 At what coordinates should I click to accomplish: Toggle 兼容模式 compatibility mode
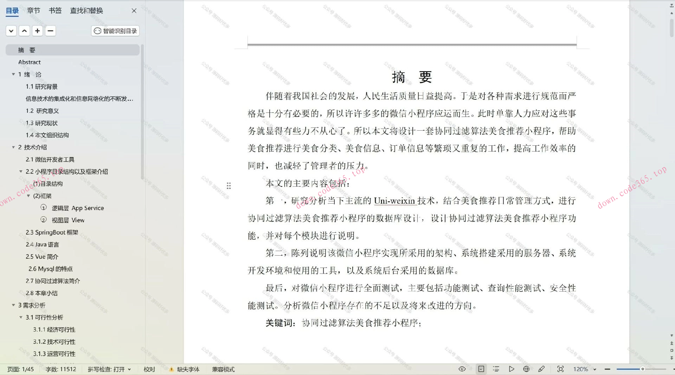(x=223, y=369)
